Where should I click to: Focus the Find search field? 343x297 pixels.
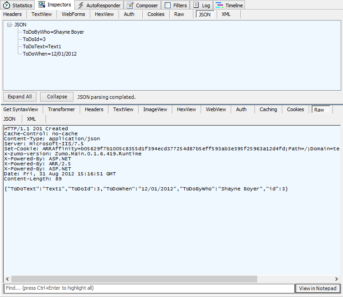149,288
